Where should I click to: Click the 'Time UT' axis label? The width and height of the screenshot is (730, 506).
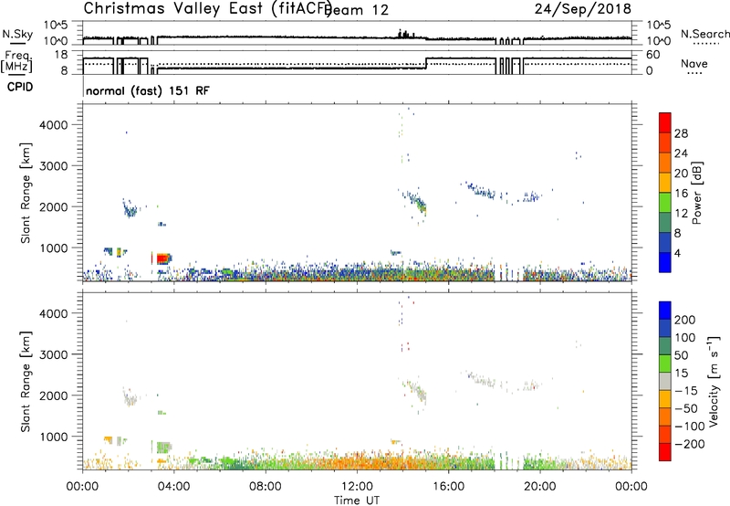tap(357, 501)
